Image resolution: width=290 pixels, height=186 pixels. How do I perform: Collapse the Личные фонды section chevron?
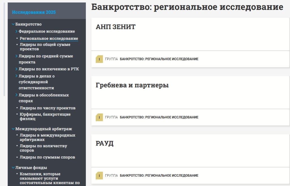(13, 168)
